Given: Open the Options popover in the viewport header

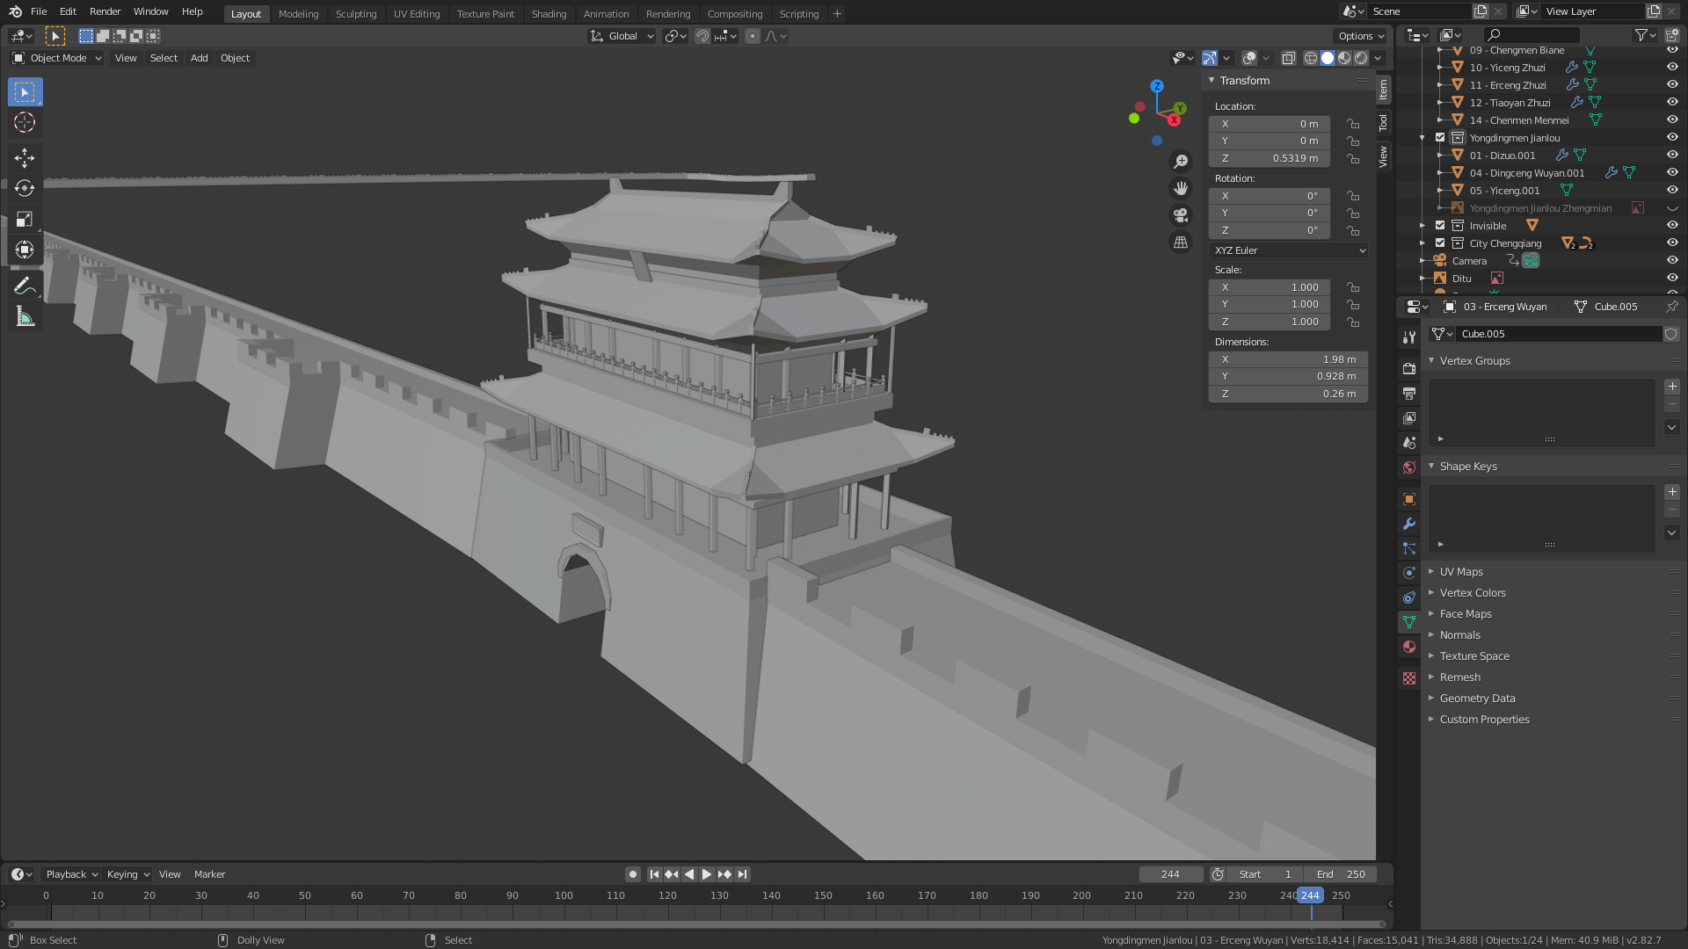Looking at the screenshot, I should [1359, 36].
